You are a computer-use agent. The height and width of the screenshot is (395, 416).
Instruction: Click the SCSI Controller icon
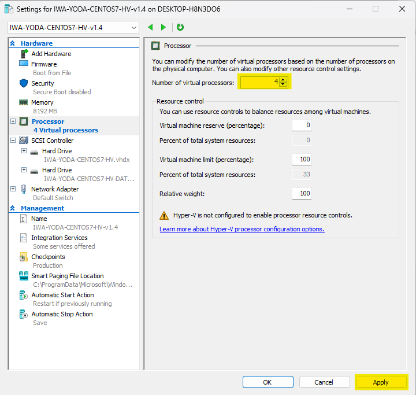pyautogui.click(x=24, y=140)
